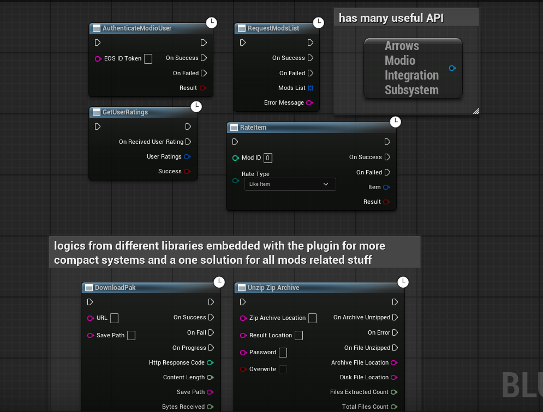Click the EOS ID Token text field
Image resolution: width=543 pixels, height=412 pixels.
tap(148, 59)
